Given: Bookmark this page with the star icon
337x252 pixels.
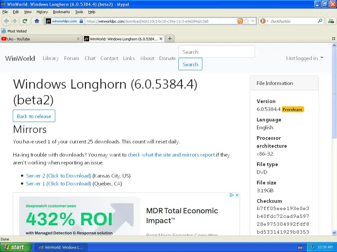Looking at the screenshot, I should pos(246,21).
